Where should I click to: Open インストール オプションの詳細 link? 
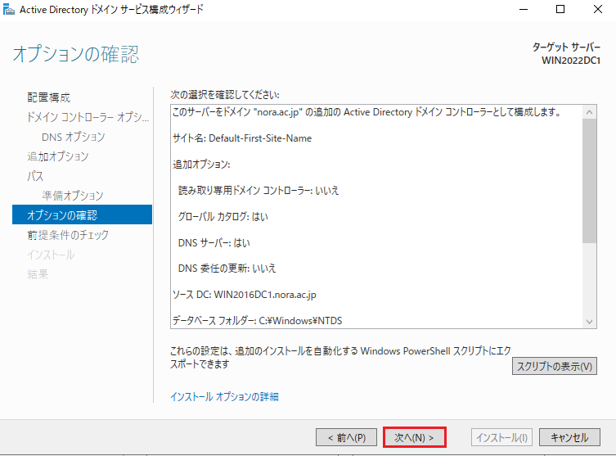224,396
